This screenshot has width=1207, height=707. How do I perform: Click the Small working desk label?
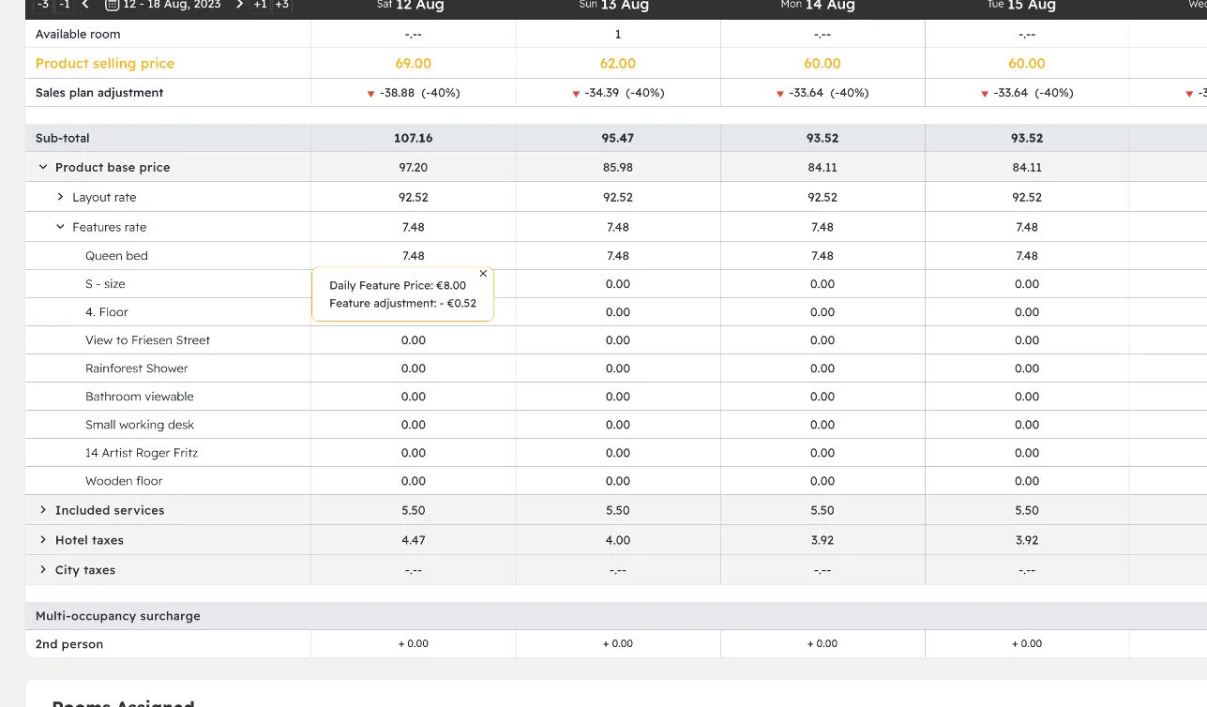click(140, 425)
